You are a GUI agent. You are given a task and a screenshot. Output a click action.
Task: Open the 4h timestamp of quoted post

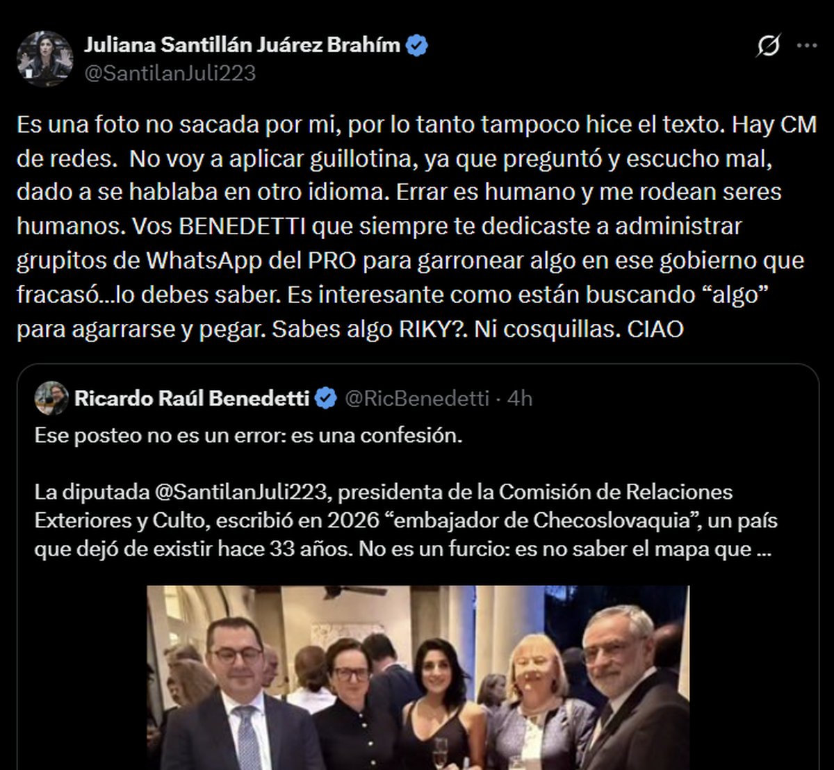(519, 398)
